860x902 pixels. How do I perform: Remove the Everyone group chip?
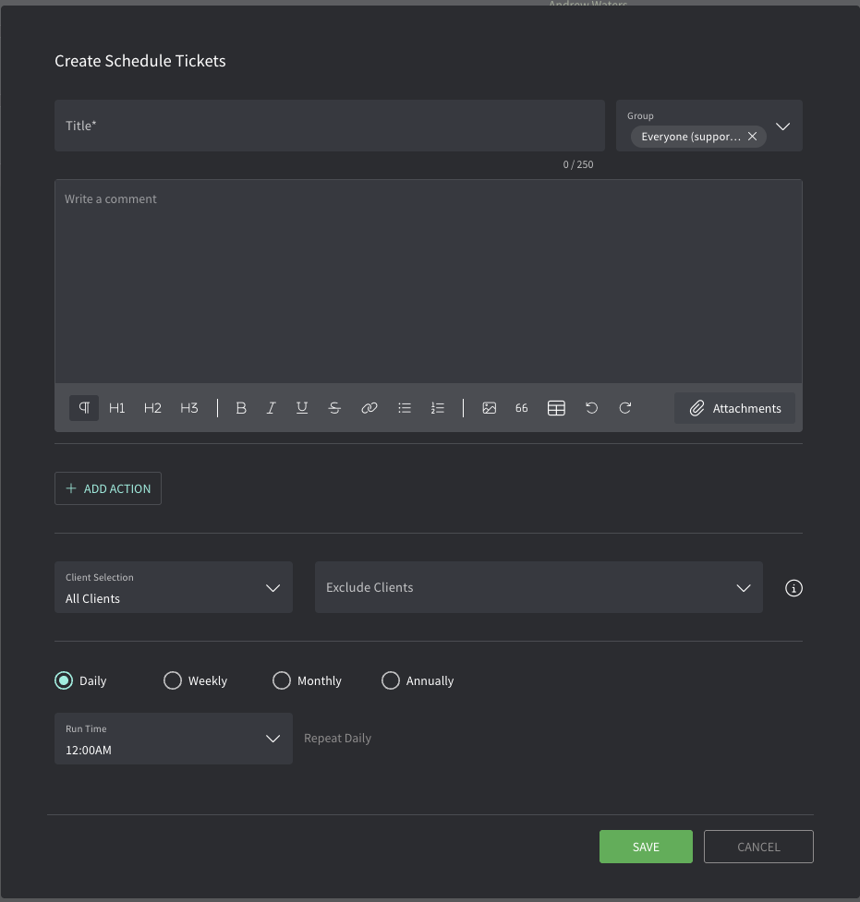pyautogui.click(x=753, y=137)
